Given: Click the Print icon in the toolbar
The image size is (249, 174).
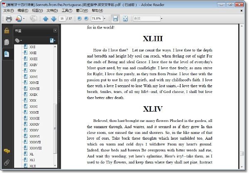Looking at the screenshot, I should coord(9,19).
